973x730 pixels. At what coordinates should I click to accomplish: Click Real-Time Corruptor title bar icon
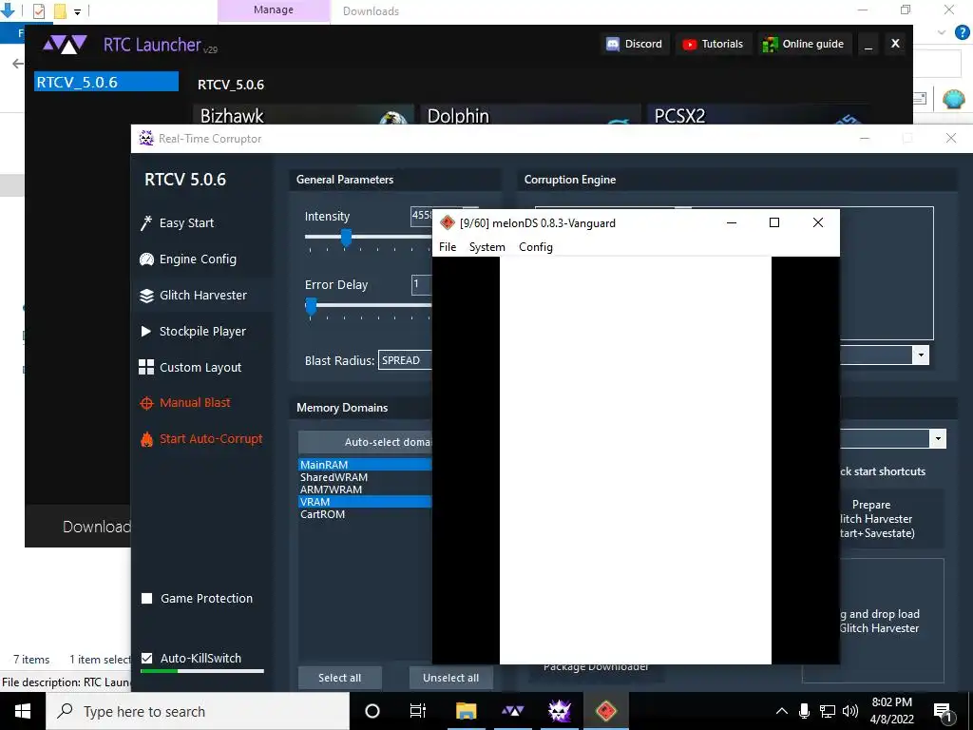(x=146, y=139)
